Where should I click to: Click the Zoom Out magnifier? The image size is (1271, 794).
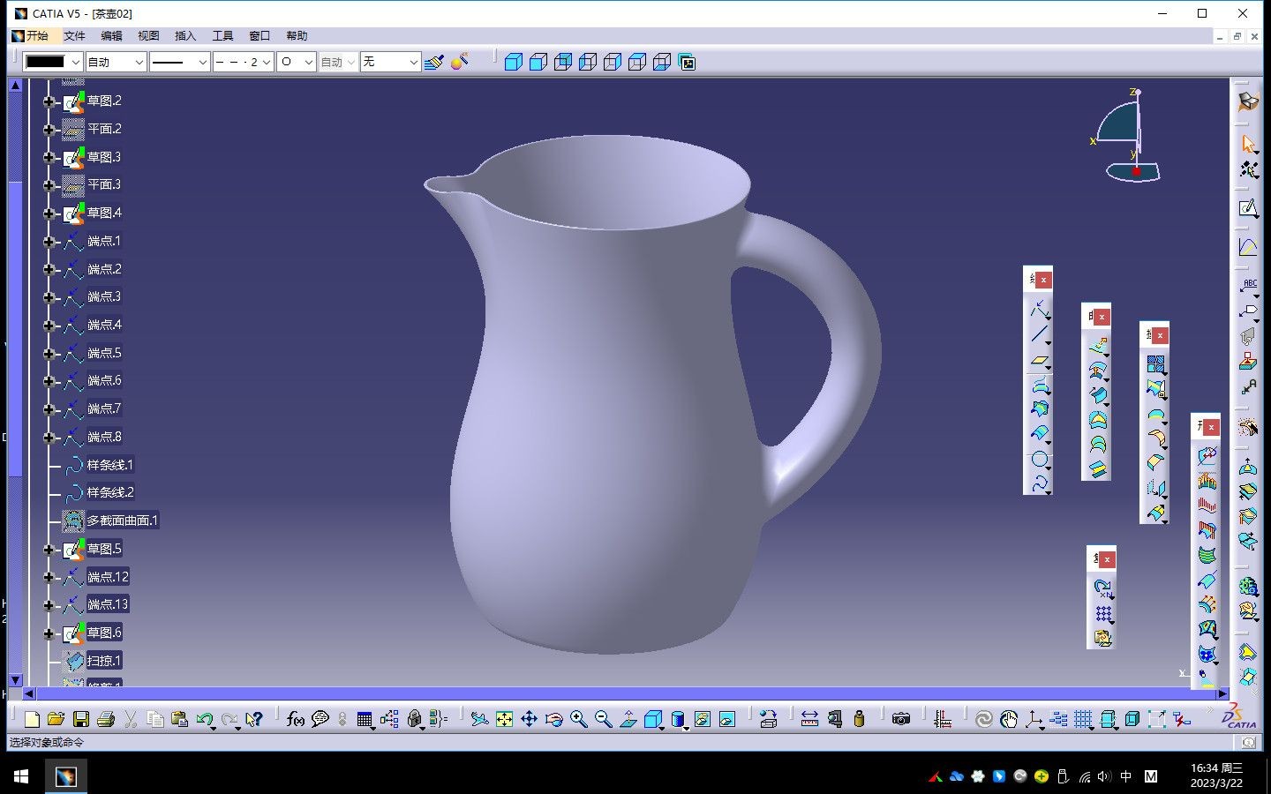coord(603,719)
